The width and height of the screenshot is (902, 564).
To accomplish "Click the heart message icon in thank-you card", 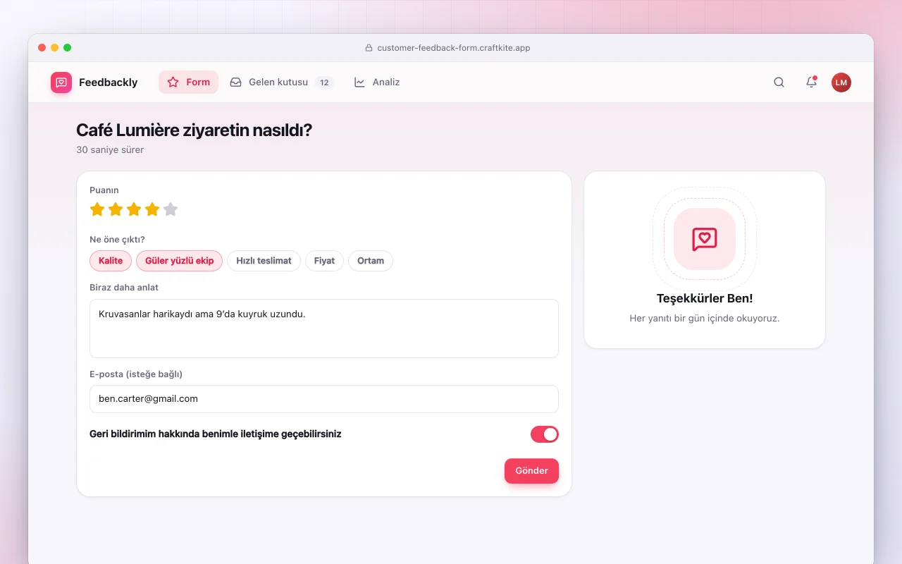I will pos(705,239).
